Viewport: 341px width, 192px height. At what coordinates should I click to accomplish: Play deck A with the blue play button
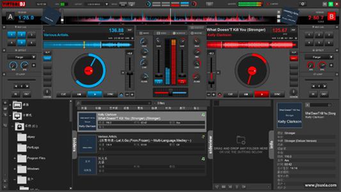pos(95,94)
